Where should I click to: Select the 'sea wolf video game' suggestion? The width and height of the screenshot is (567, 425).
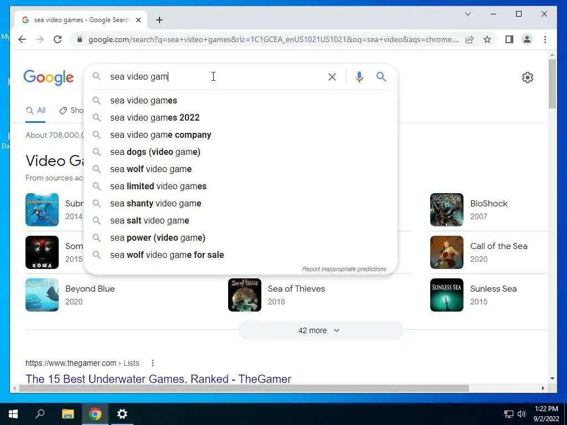(240, 169)
